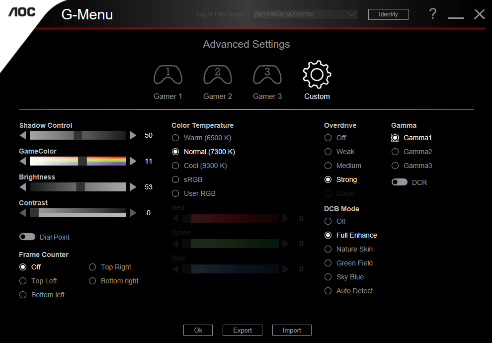492x343 pixels.
Task: Toggle the DCR switch
Action: pyautogui.click(x=400, y=182)
